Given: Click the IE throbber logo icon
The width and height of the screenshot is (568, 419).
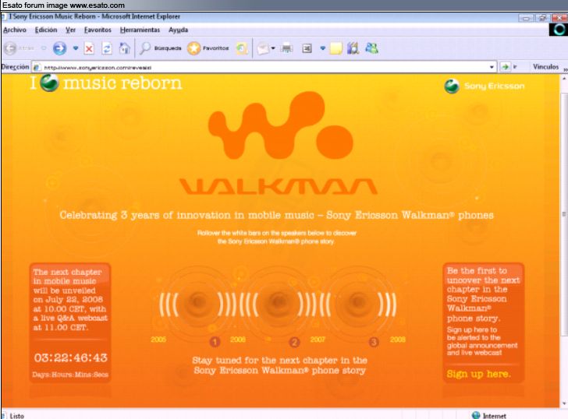Looking at the screenshot, I should pyautogui.click(x=559, y=30).
